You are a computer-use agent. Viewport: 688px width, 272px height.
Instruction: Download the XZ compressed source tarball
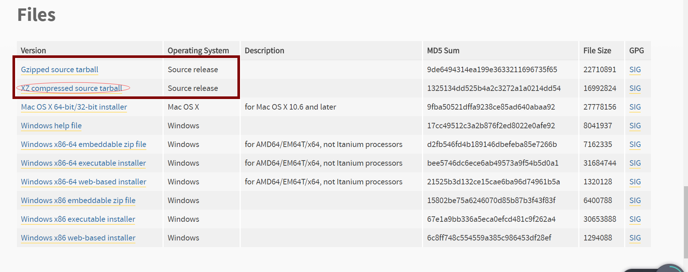pyautogui.click(x=72, y=88)
